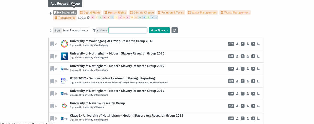Open University of Wollongong ACCY111 Research Group 2018
314x124 pixels.
(112, 41)
